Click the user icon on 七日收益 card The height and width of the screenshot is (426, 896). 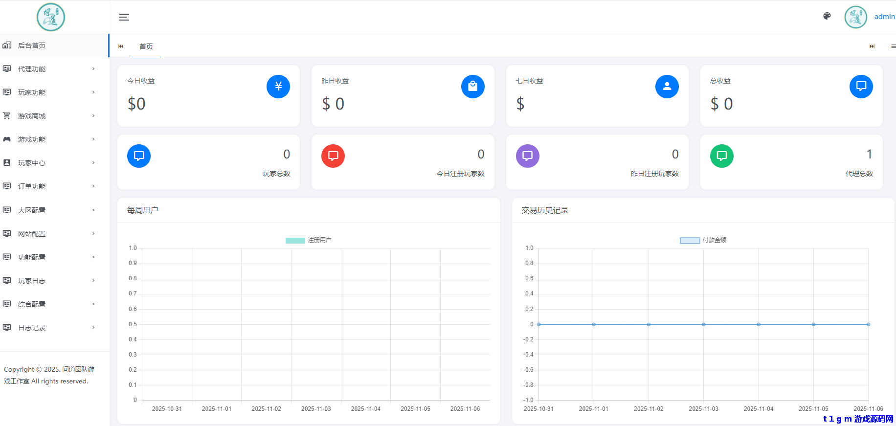pyautogui.click(x=667, y=87)
